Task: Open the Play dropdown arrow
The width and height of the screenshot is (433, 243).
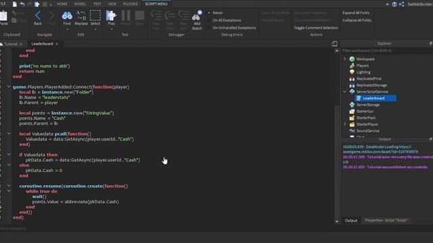Action: pos(111,29)
